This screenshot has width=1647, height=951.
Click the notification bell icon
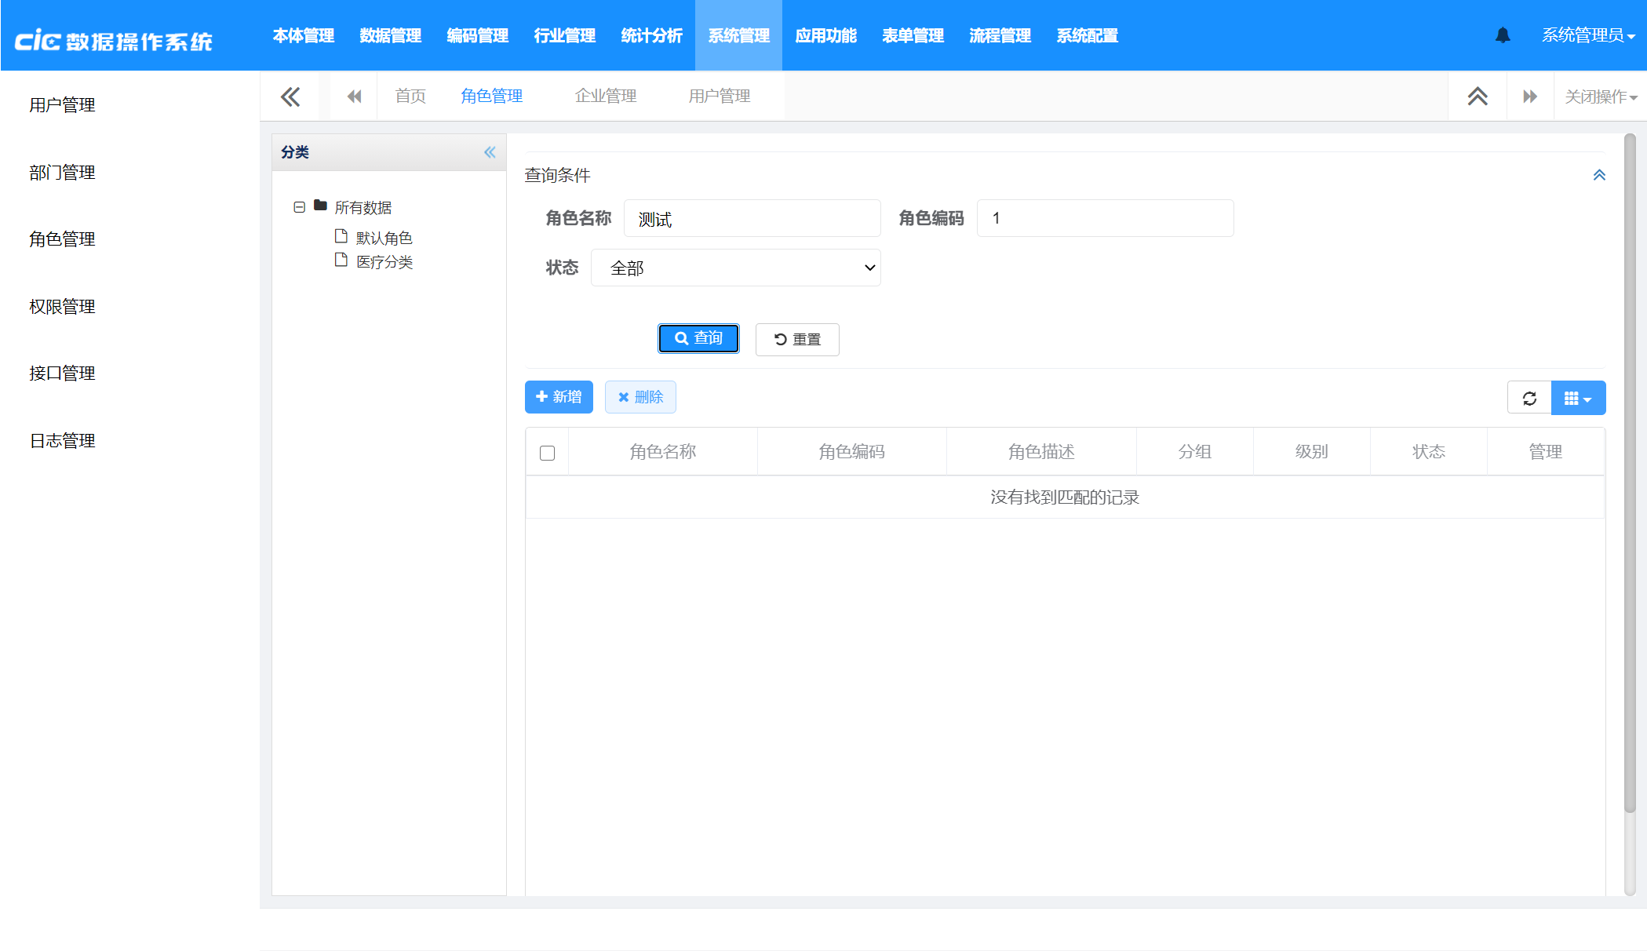(x=1503, y=35)
